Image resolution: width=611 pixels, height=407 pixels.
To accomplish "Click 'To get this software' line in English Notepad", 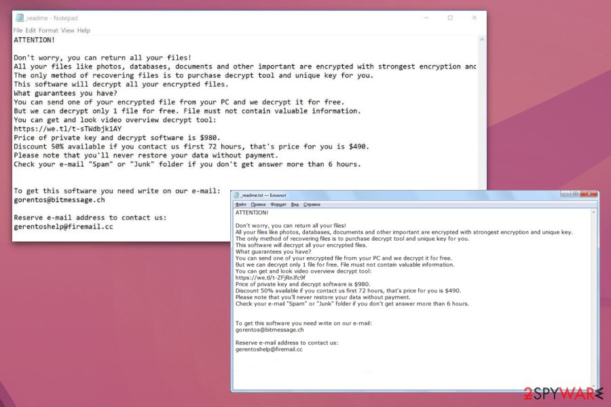I will (117, 191).
